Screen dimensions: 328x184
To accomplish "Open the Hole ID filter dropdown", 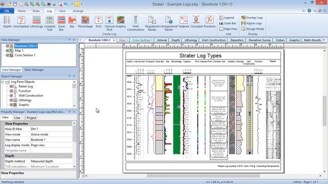I will pyautogui.click(x=51, y=129).
